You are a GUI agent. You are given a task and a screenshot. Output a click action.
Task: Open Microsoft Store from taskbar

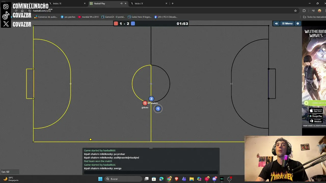[x=154, y=179]
